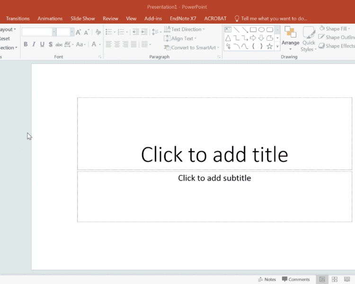Toggle underline formatting
This screenshot has height=284, width=355.
(x=42, y=44)
